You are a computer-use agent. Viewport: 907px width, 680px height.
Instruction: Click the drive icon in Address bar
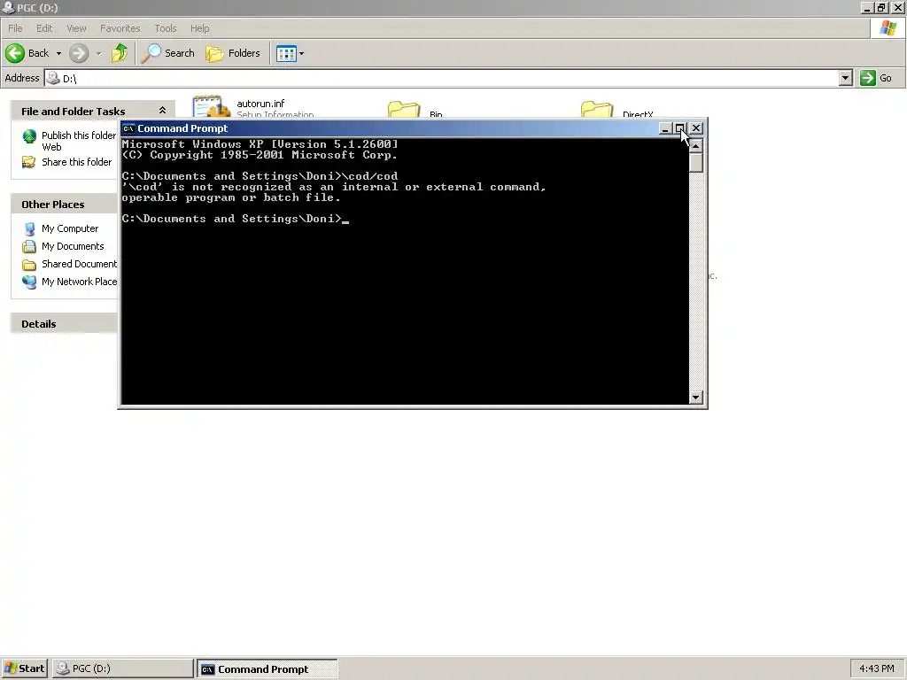click(53, 78)
